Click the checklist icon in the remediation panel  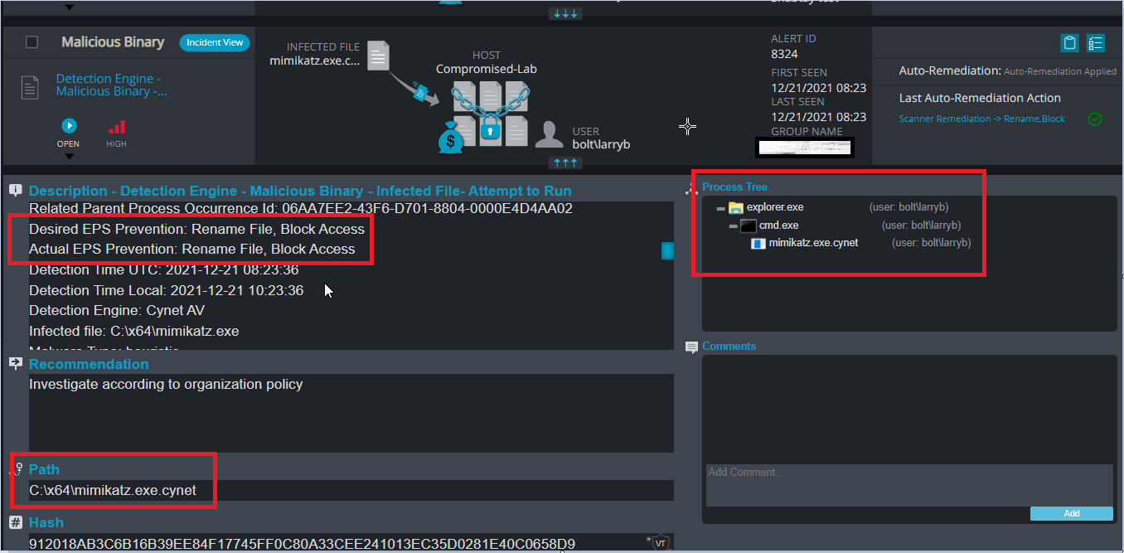tap(1096, 43)
